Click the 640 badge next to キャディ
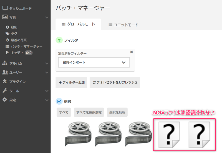Screen dimensions: 222x153 pyautogui.click(x=29, y=53)
